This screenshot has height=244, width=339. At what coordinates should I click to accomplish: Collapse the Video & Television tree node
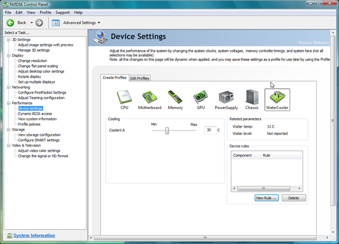tap(8, 146)
